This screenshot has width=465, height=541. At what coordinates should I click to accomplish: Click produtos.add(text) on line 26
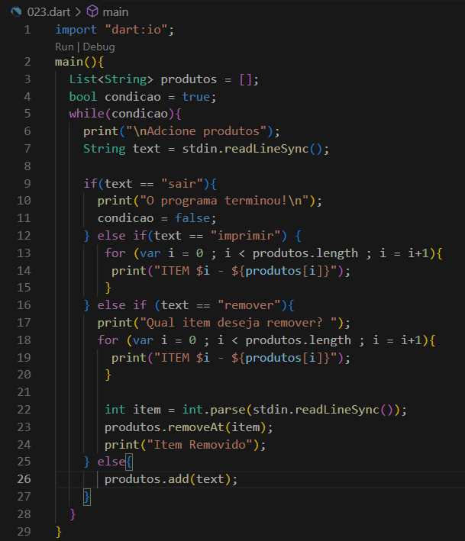tap(167, 479)
